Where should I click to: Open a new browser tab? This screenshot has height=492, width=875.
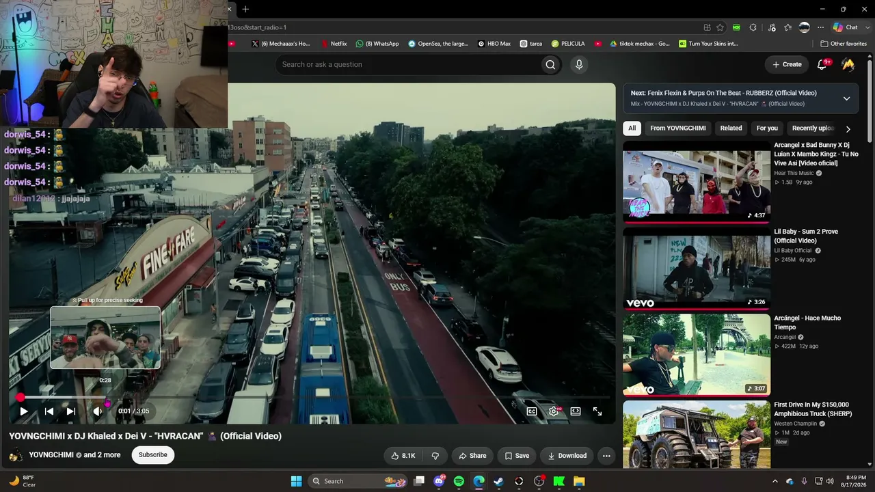(245, 9)
